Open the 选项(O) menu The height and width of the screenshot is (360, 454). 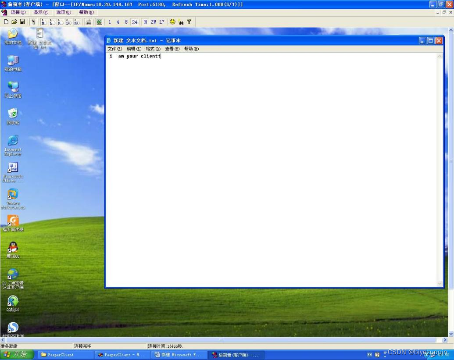pos(64,12)
